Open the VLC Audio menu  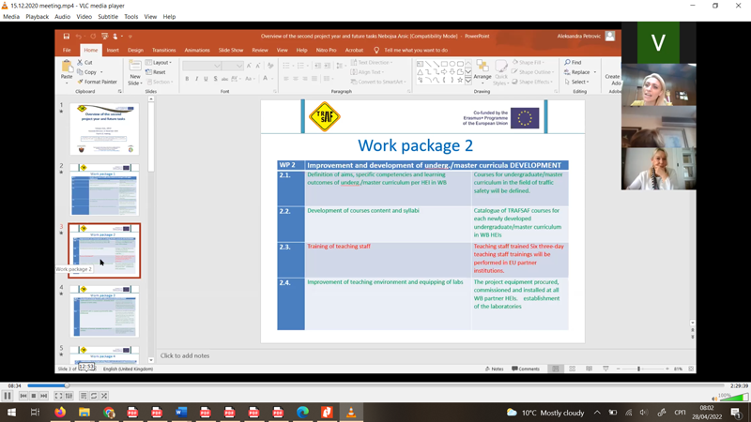(x=62, y=17)
